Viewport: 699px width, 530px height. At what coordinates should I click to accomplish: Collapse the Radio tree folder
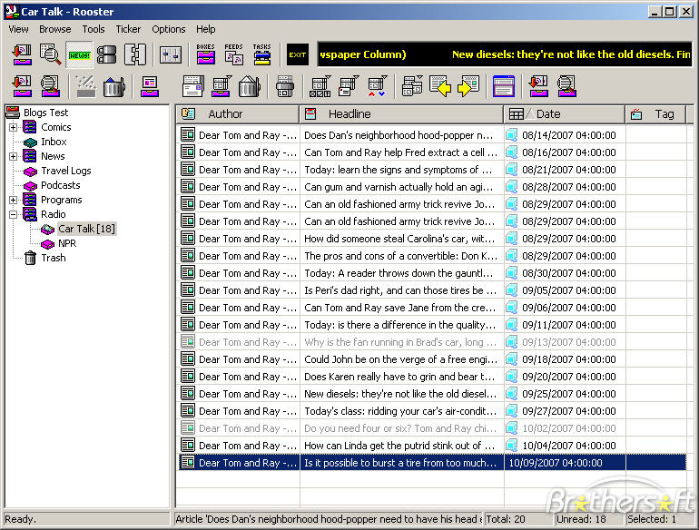point(14,214)
